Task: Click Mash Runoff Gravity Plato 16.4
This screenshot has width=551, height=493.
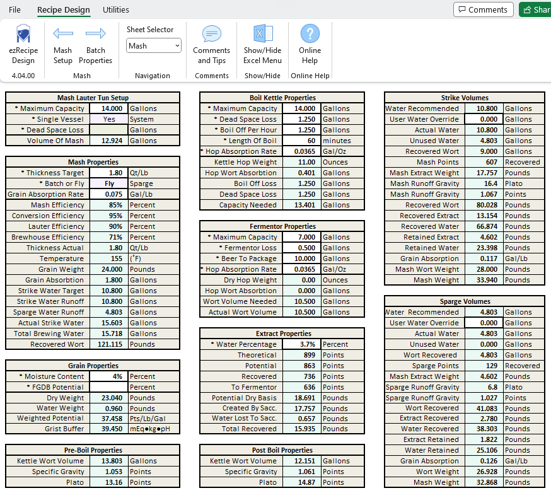Action: click(x=484, y=183)
